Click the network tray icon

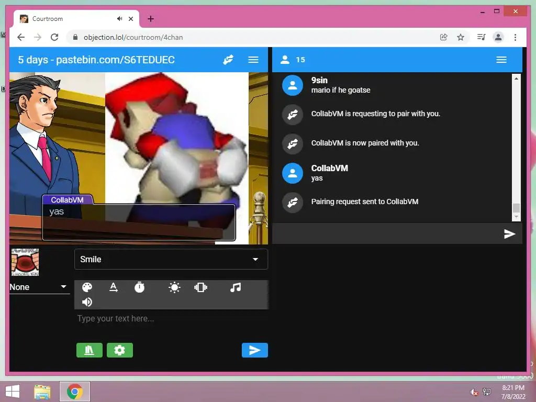click(x=487, y=392)
